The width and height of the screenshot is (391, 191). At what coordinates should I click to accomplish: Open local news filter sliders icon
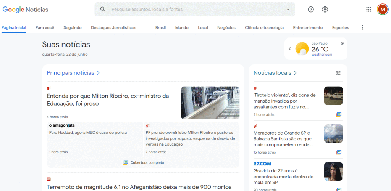338,73
